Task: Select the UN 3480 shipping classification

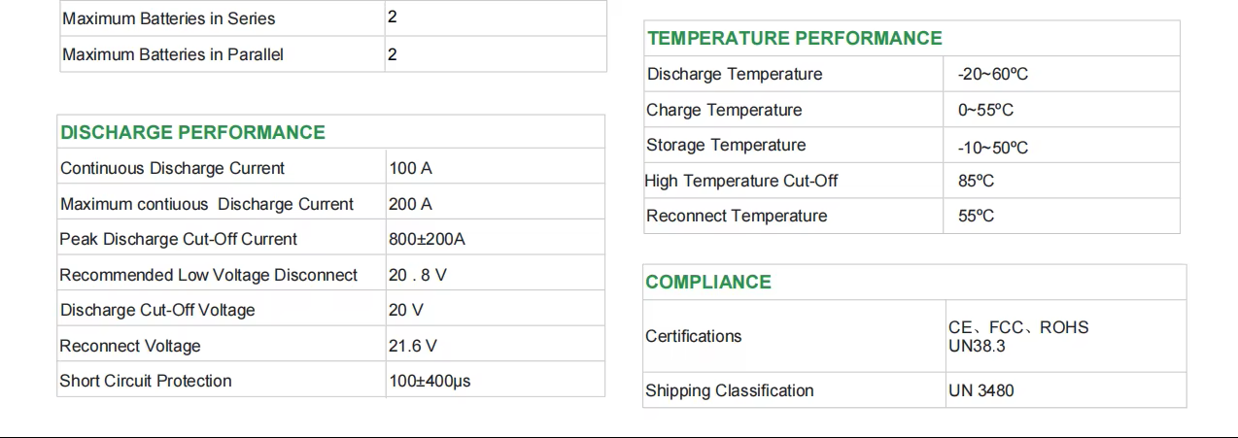Action: [x=981, y=390]
